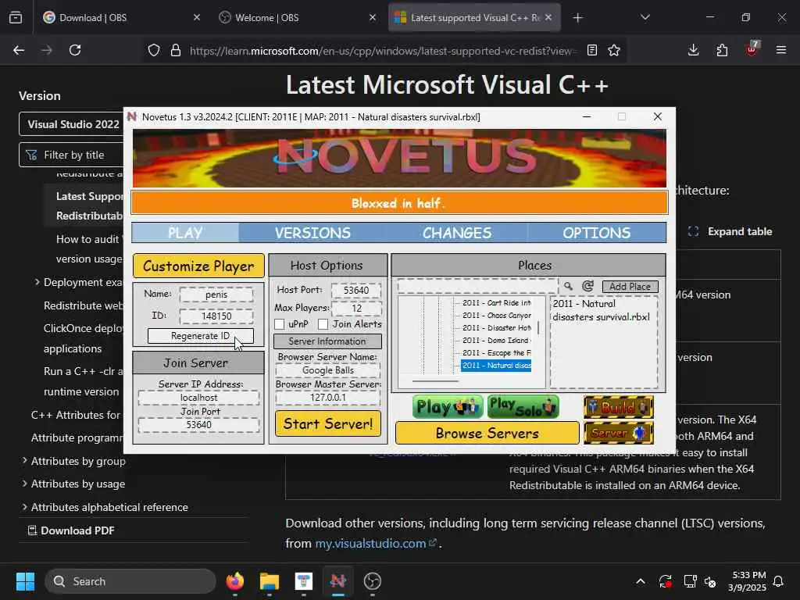
Task: Open OBS Studio from the taskbar
Action: [373, 581]
